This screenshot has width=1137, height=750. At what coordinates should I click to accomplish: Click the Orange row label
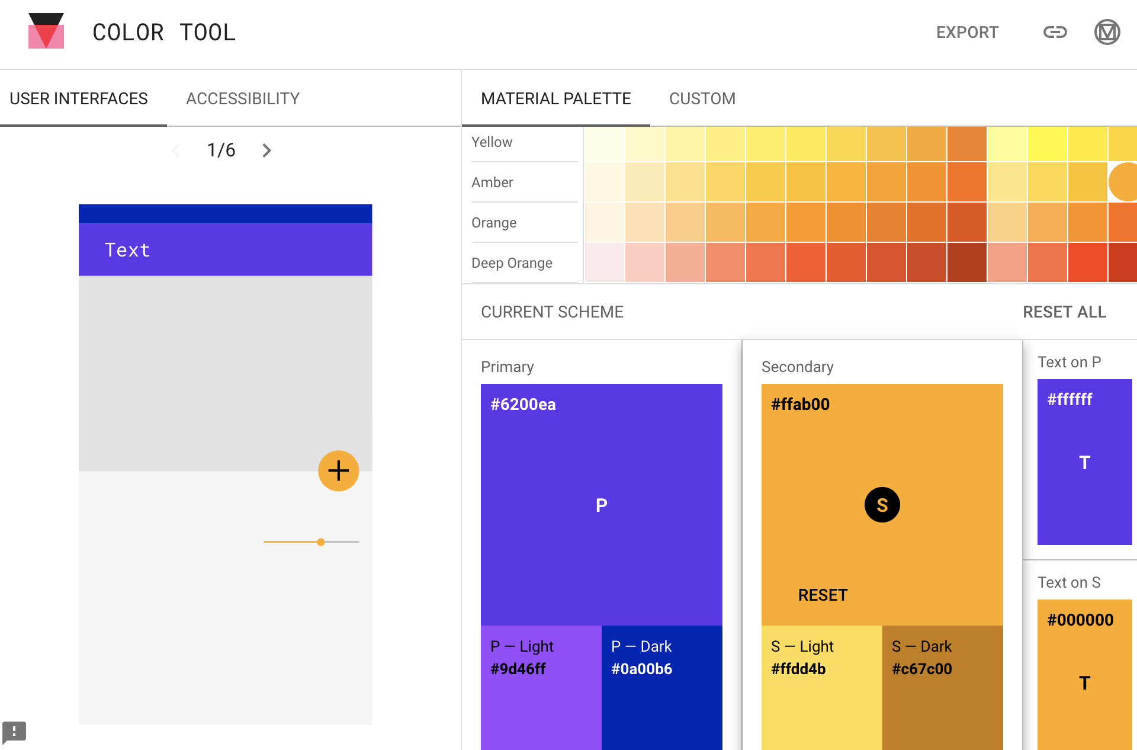pyautogui.click(x=494, y=223)
